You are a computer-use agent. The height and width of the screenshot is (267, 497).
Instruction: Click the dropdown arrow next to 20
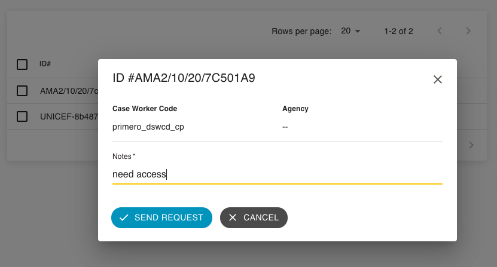(x=358, y=31)
